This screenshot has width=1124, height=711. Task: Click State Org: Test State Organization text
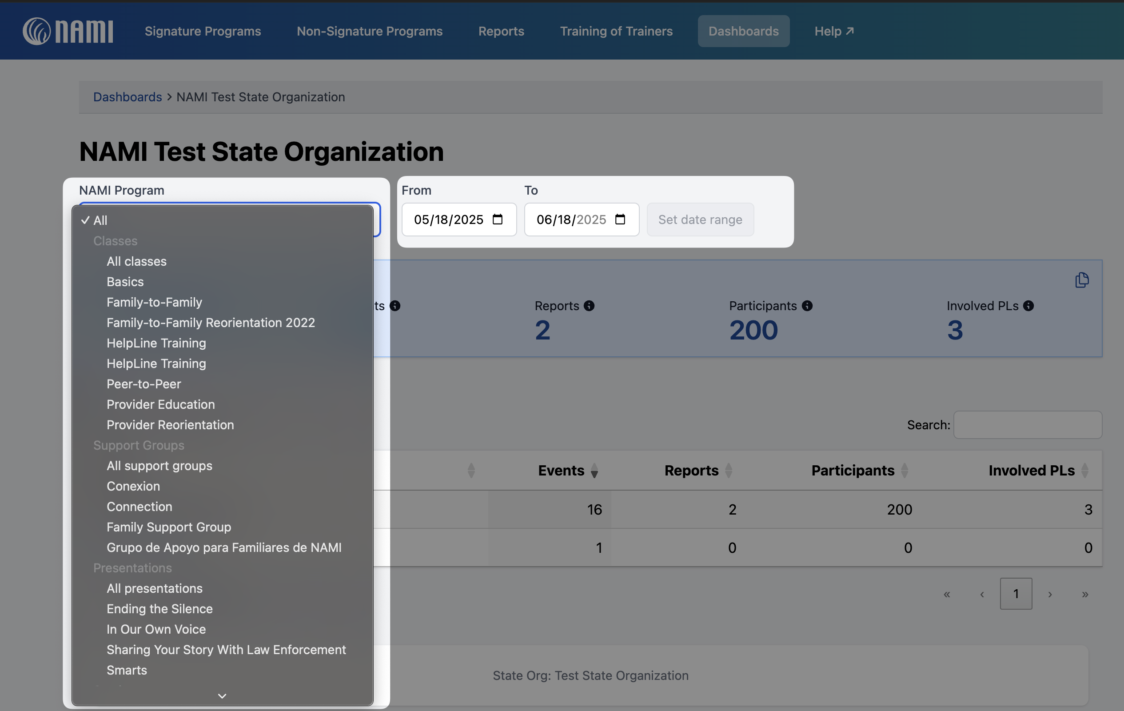[590, 675]
